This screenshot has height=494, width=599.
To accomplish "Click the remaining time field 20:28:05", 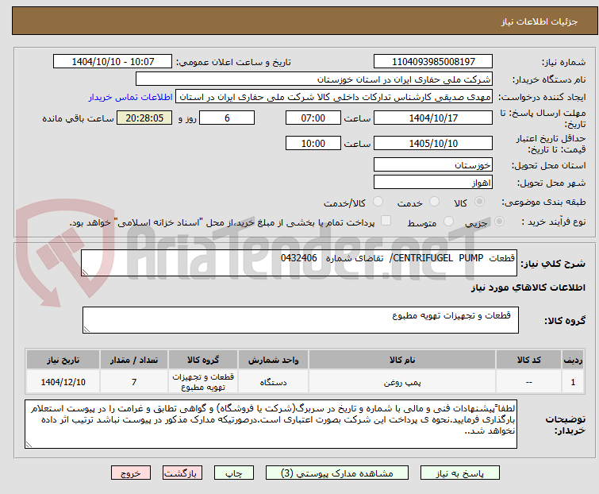I will point(144,118).
